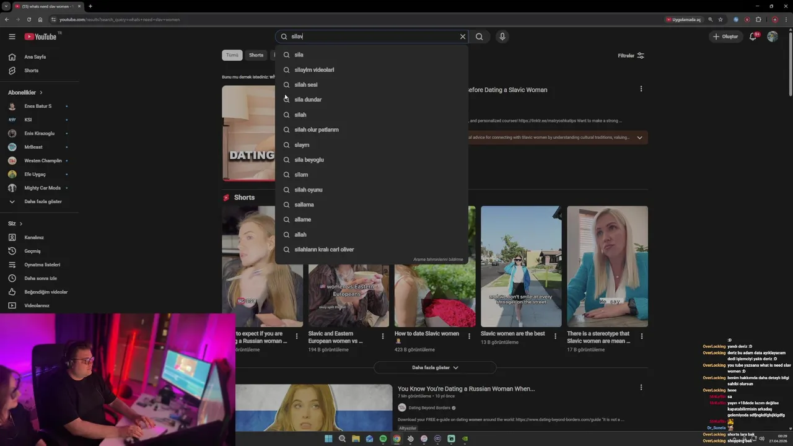Image resolution: width=793 pixels, height=446 pixels.
Task: Open the notifications bell
Action: (753, 37)
